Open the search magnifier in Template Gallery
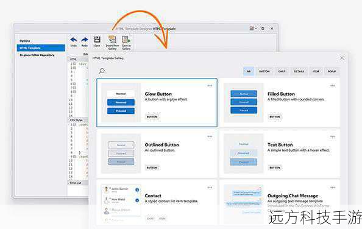 102,71
